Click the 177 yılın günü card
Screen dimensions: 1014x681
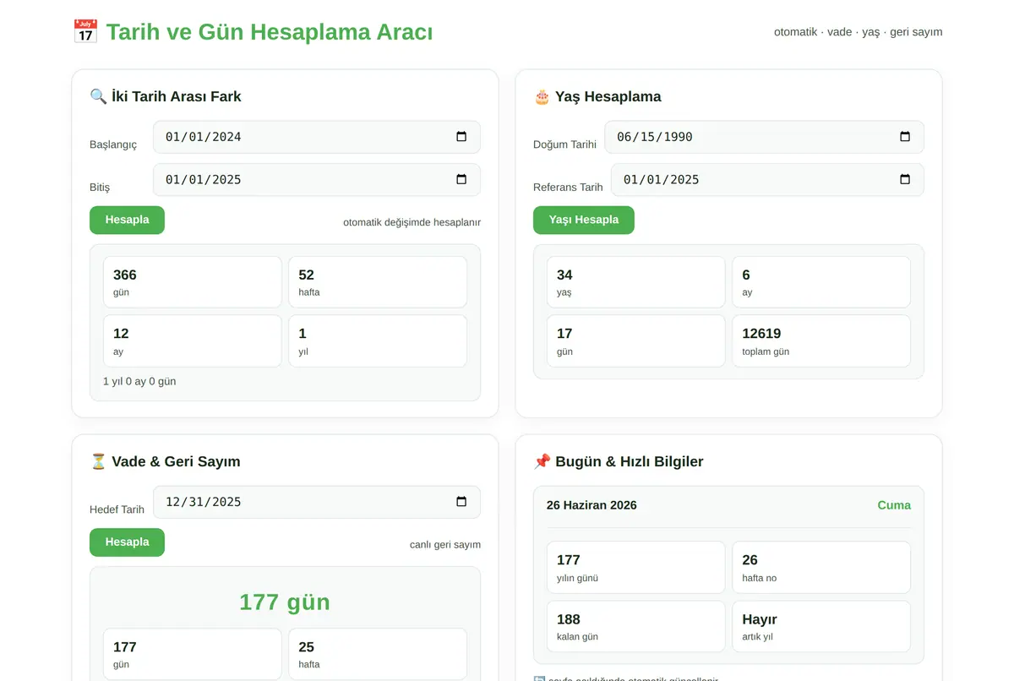click(636, 568)
